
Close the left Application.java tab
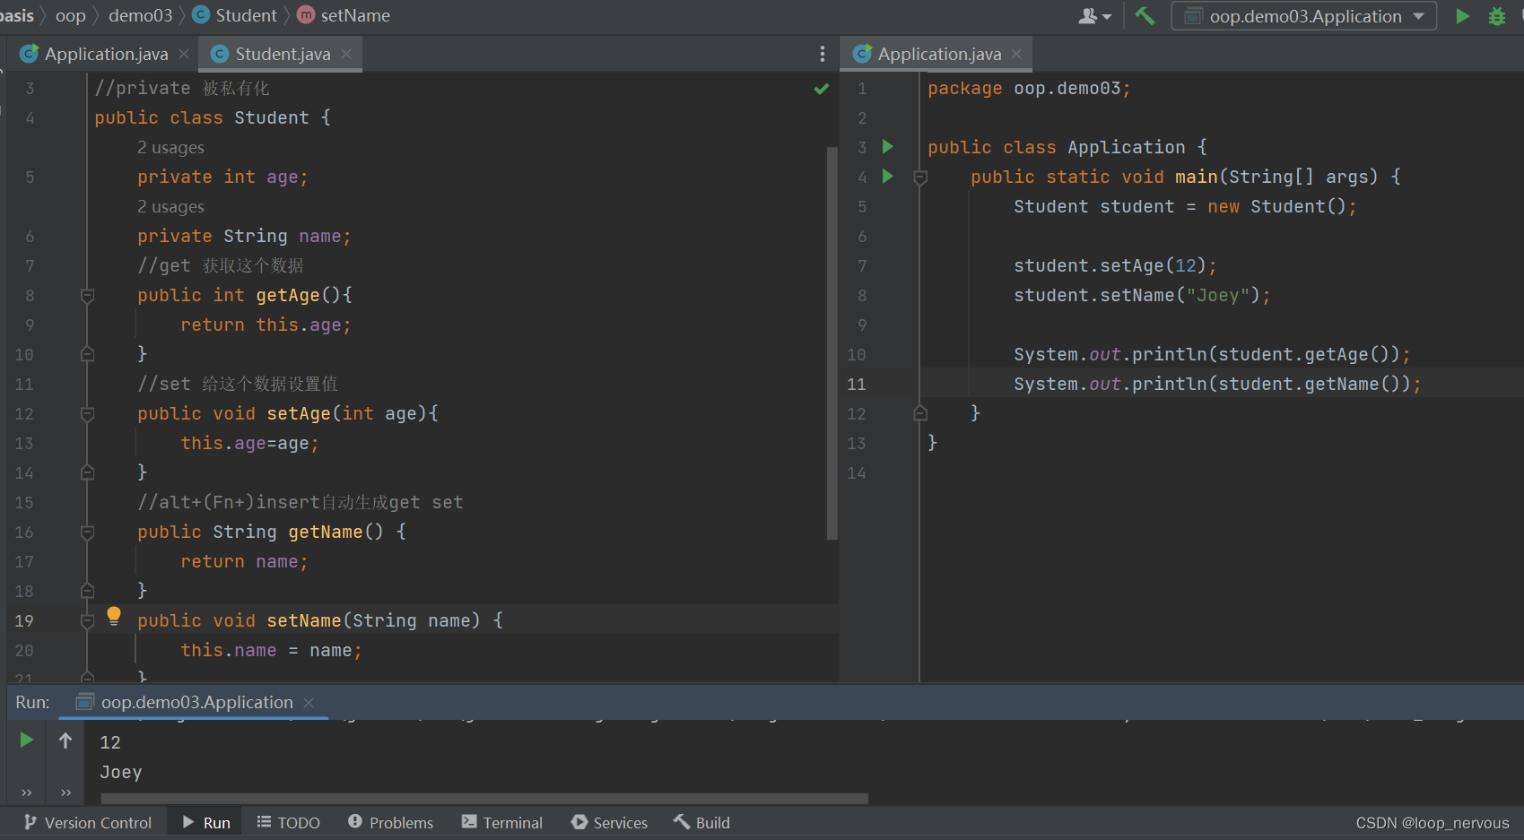pos(184,54)
